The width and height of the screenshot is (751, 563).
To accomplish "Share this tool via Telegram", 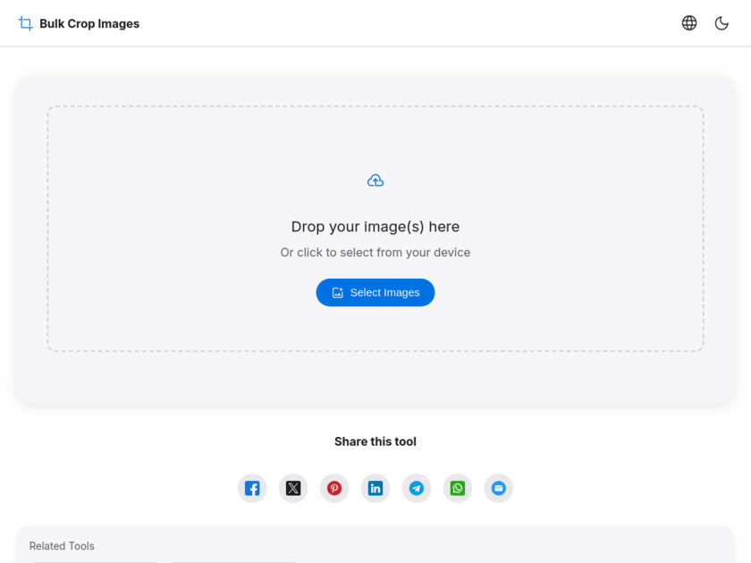I will (417, 488).
